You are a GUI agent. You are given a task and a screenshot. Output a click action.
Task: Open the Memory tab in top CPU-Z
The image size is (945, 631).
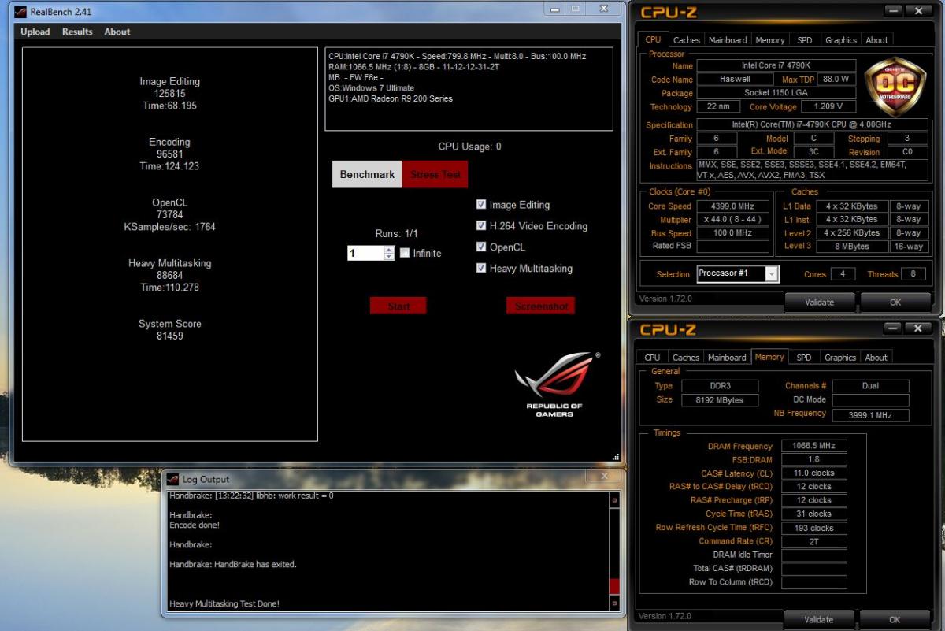point(769,40)
